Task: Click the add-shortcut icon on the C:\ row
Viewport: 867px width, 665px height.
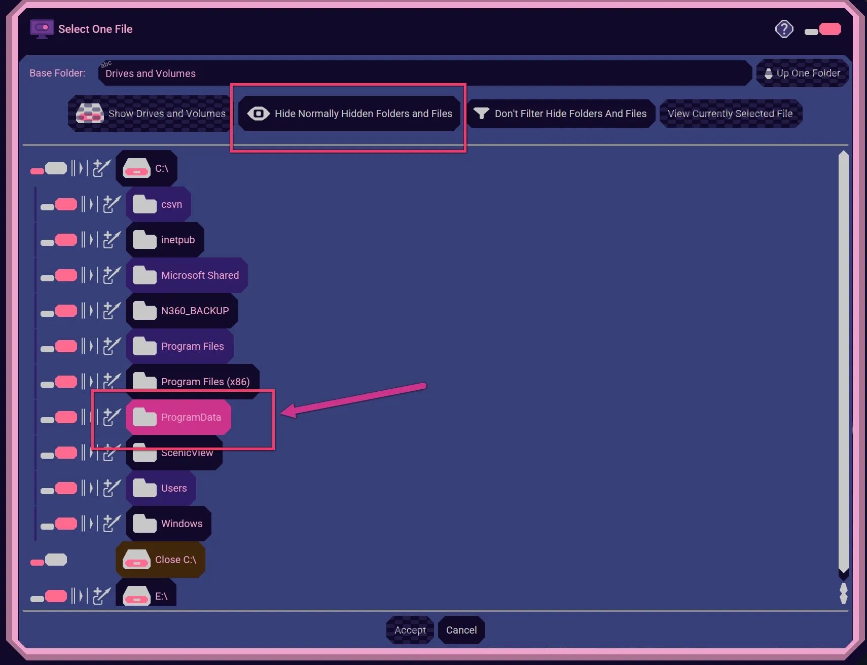Action: click(x=102, y=168)
